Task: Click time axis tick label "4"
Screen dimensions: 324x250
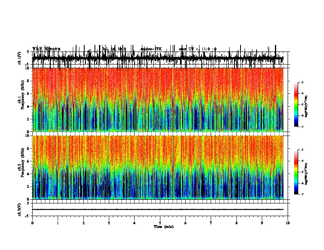Action: [x=134, y=223]
